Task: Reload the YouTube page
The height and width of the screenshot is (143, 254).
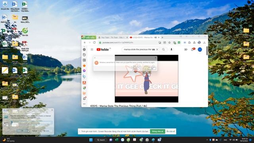Action: click(x=94, y=43)
